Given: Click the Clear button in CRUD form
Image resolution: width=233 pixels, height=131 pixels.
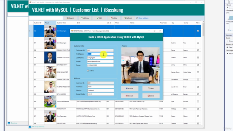Looking at the screenshot, I should point(151,88).
